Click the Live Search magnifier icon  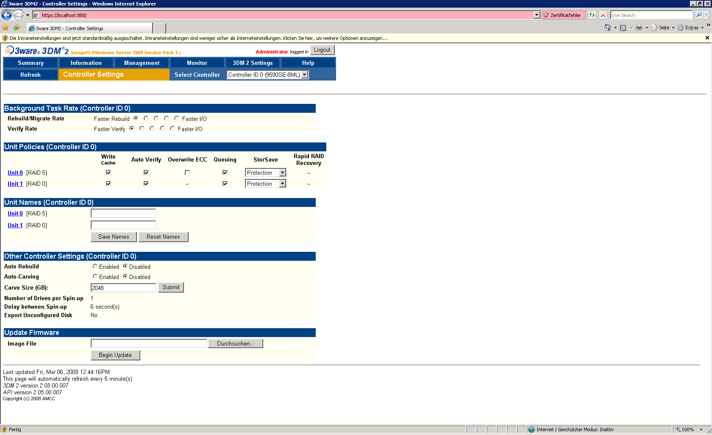click(x=699, y=15)
